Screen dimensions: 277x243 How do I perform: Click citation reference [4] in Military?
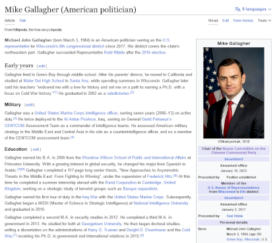pos(73,137)
